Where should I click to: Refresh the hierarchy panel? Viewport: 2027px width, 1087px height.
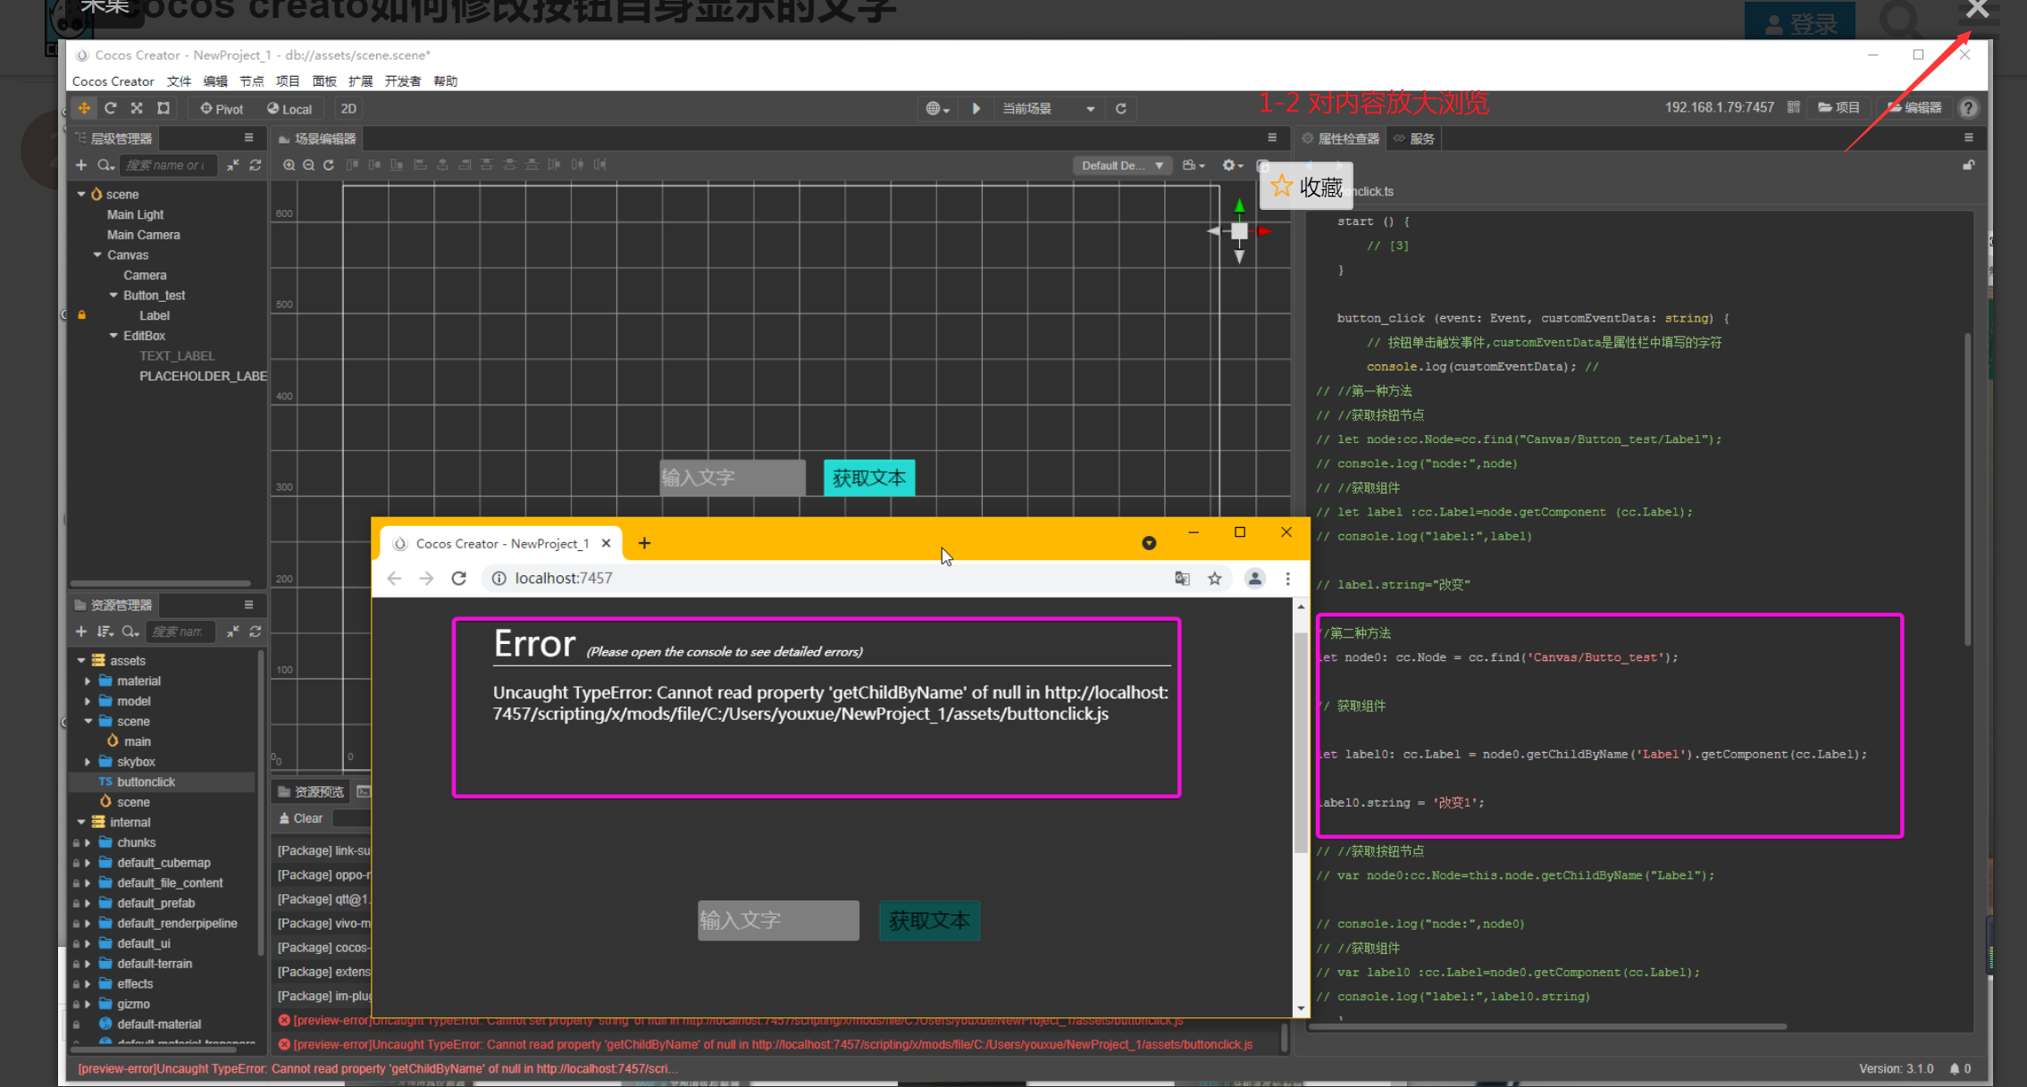click(255, 165)
